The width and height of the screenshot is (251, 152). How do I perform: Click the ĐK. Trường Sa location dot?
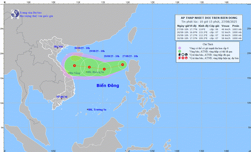[87, 109]
